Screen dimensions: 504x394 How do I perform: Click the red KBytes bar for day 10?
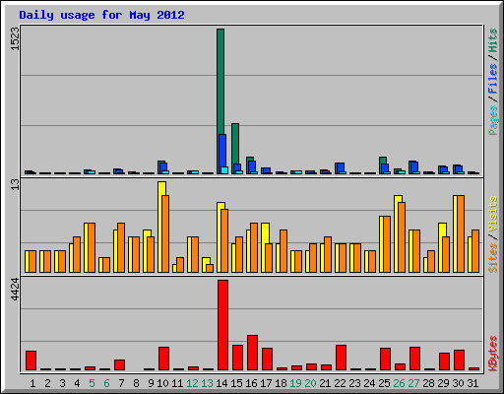[164, 359]
